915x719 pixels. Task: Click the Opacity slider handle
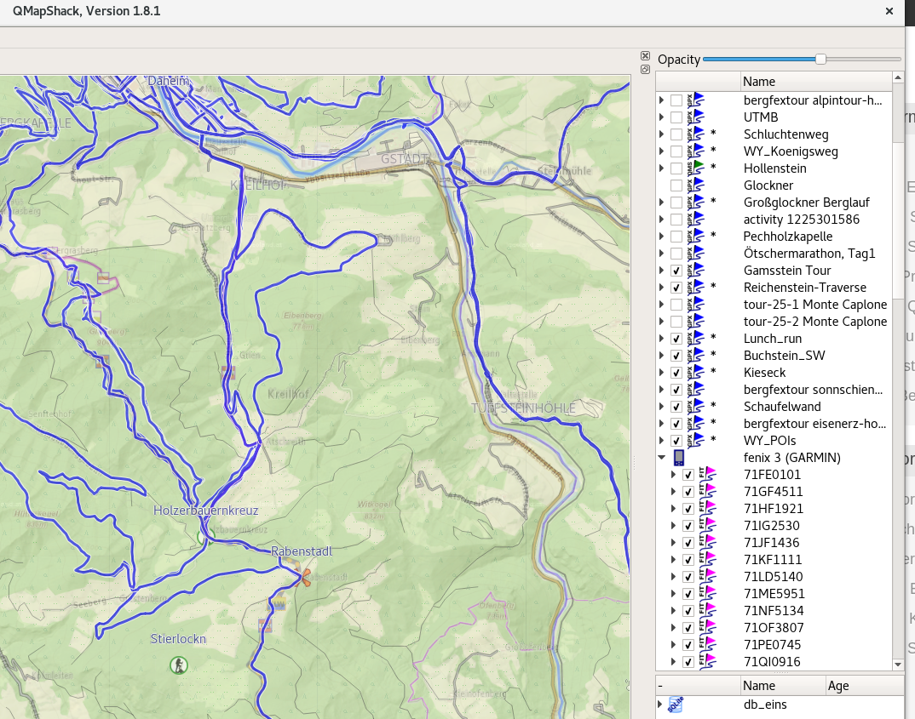(x=820, y=59)
